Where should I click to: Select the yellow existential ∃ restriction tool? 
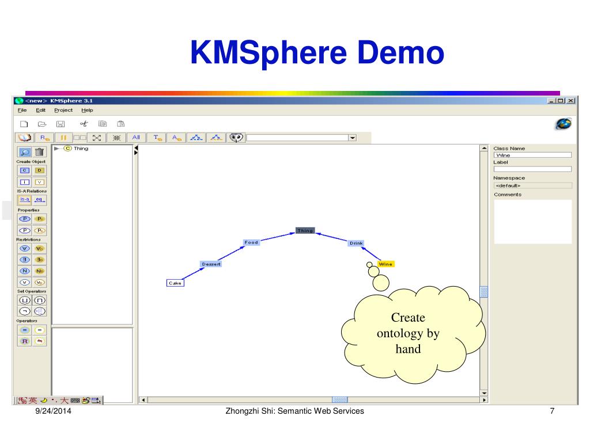(x=40, y=260)
